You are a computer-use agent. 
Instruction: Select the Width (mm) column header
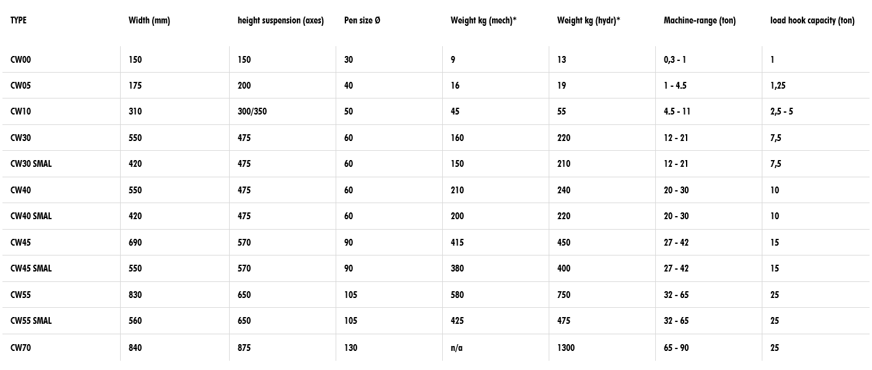point(149,20)
